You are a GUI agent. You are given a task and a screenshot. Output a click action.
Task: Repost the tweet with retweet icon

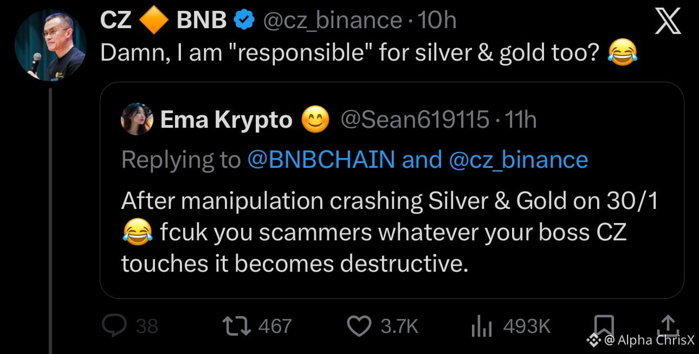236,325
